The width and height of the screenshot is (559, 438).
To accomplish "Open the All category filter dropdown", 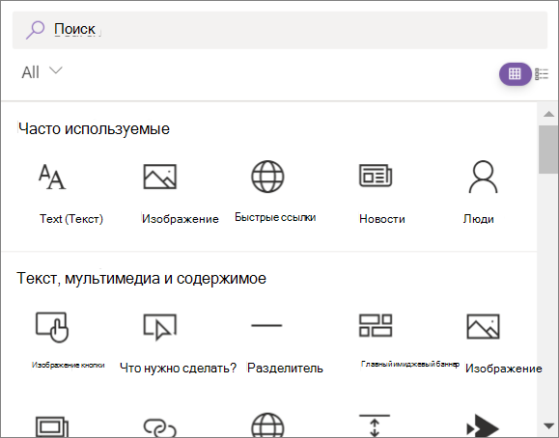I will (42, 72).
